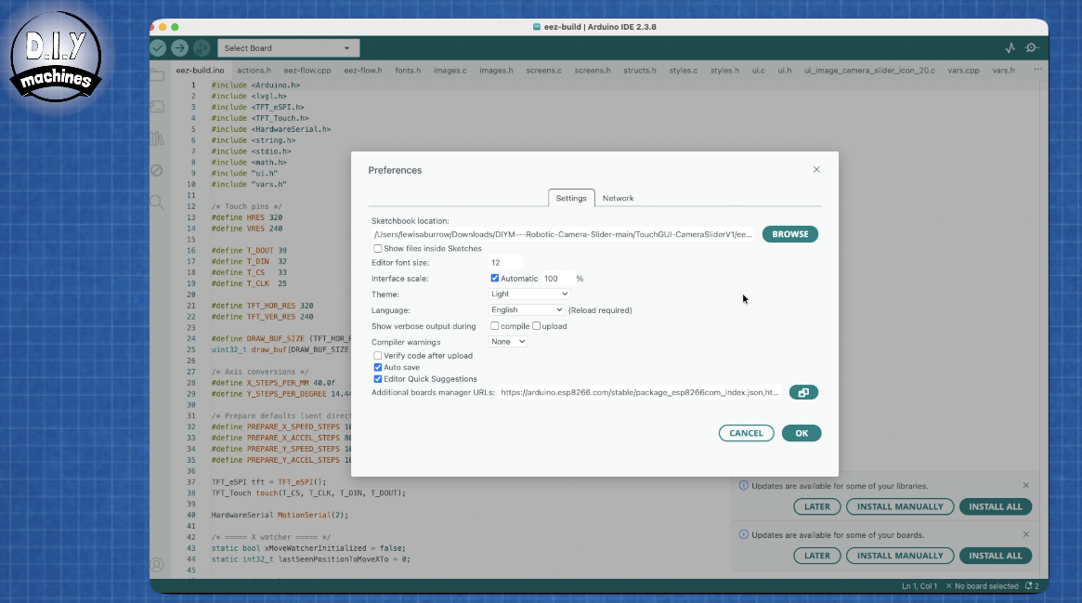This screenshot has height=603, width=1082.
Task: Open the eez-build.ino editor tab
Action: [200, 71]
